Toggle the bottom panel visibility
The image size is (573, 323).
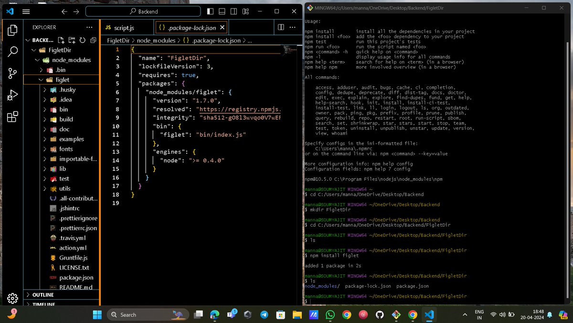pyautogui.click(x=222, y=11)
